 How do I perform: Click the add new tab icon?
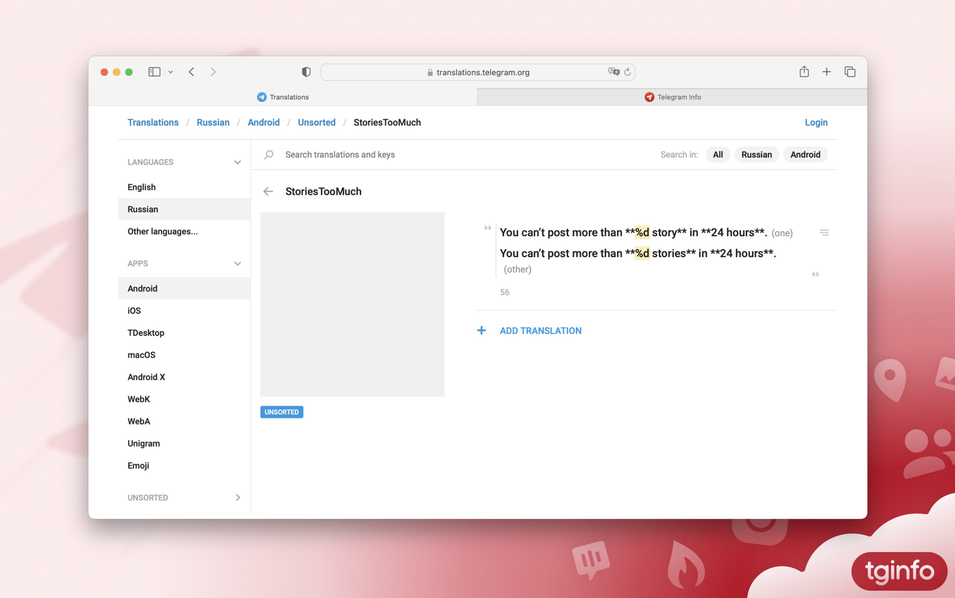click(826, 72)
